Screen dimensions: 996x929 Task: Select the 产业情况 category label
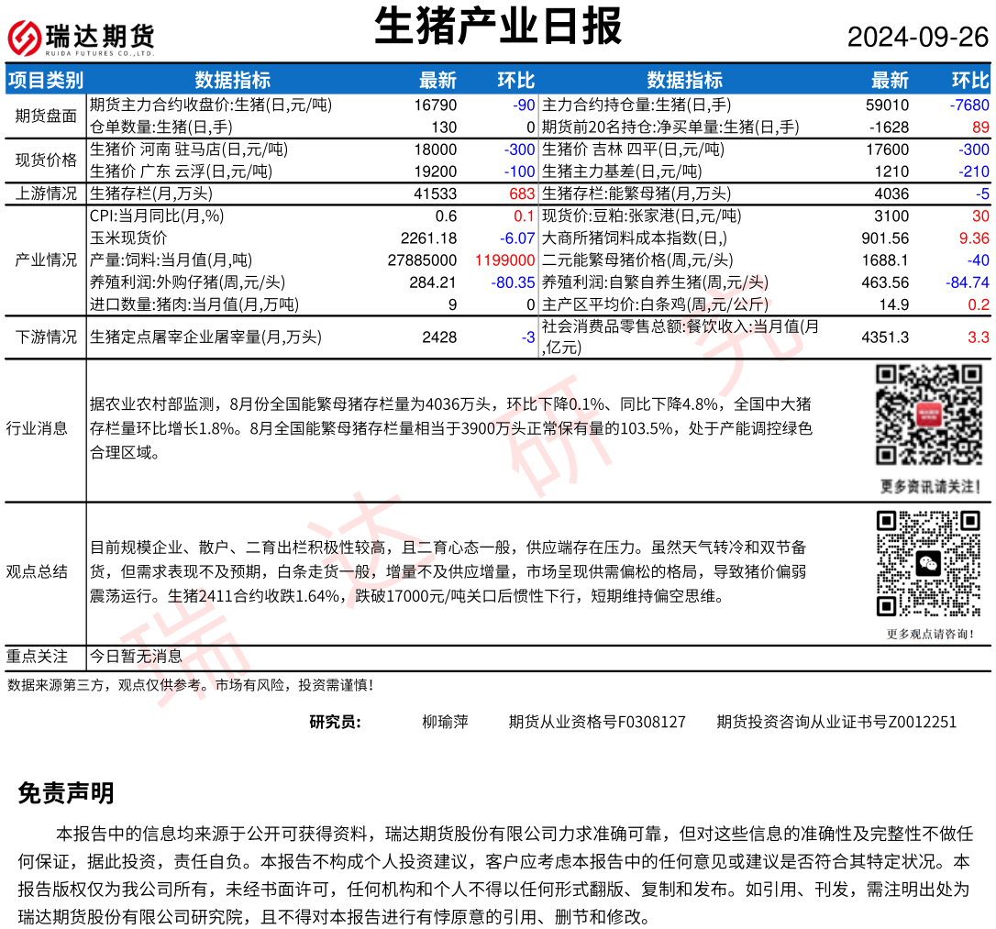click(46, 260)
